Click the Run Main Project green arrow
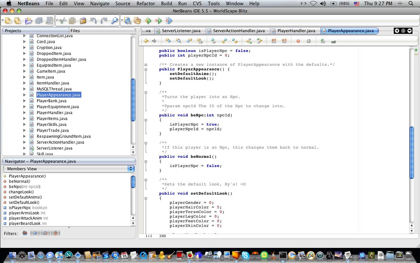 coord(148,21)
